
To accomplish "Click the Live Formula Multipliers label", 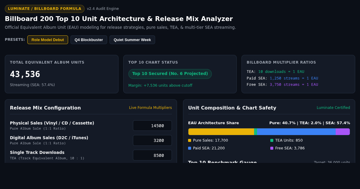I will [151, 108].
